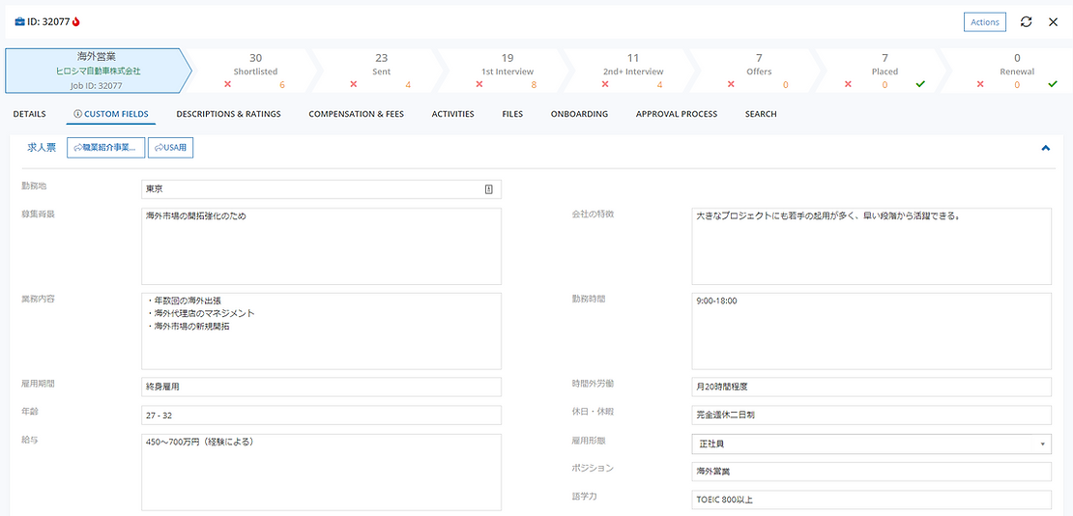Collapse the 求人票 section with chevron
The width and height of the screenshot is (1073, 516).
pyautogui.click(x=1045, y=148)
